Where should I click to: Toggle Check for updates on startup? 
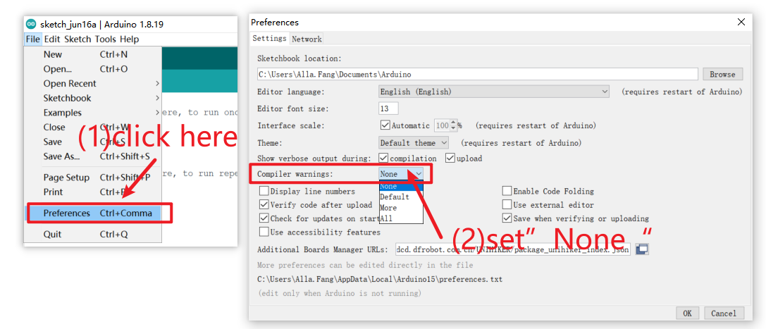pyautogui.click(x=264, y=218)
